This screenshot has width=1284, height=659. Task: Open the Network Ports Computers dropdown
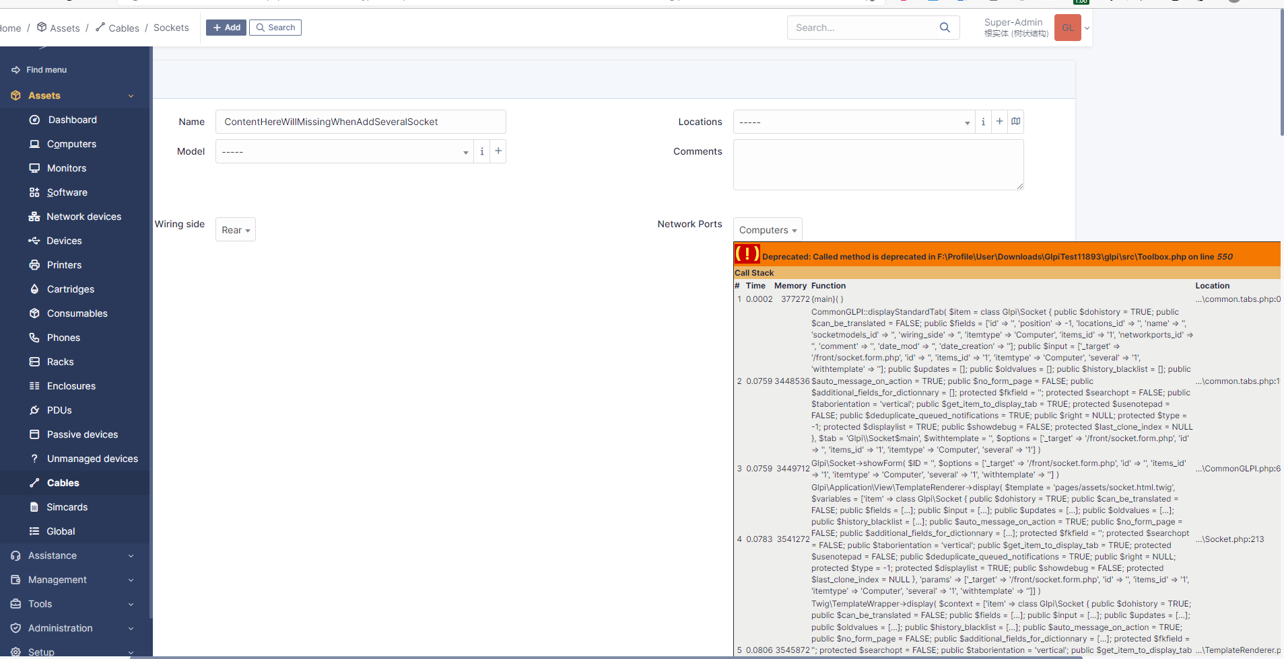tap(768, 230)
